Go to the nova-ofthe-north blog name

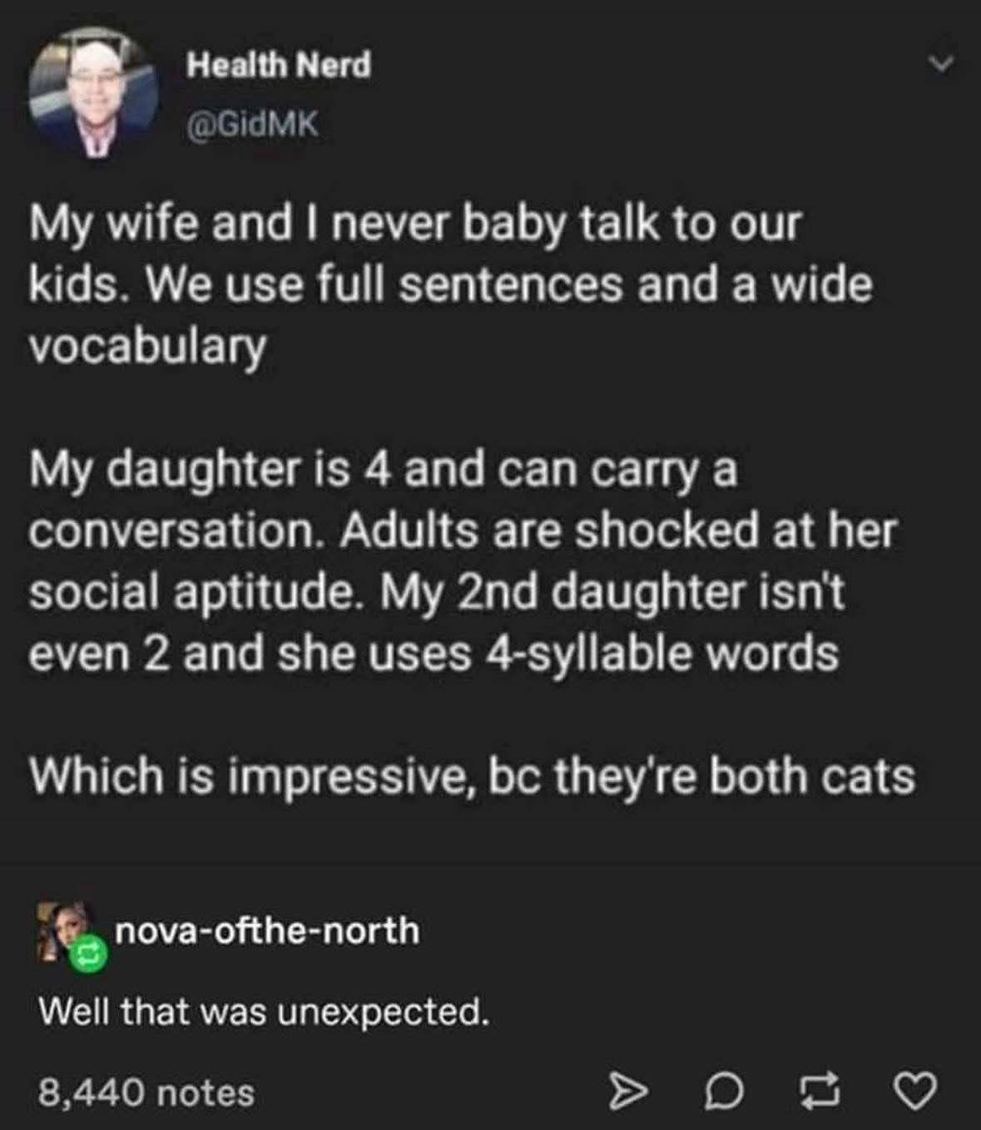coord(267,930)
